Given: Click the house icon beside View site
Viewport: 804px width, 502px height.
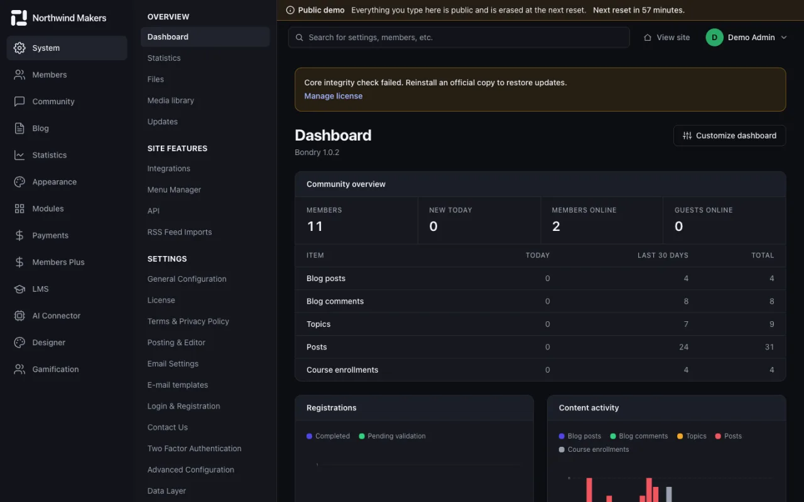Looking at the screenshot, I should pyautogui.click(x=648, y=38).
